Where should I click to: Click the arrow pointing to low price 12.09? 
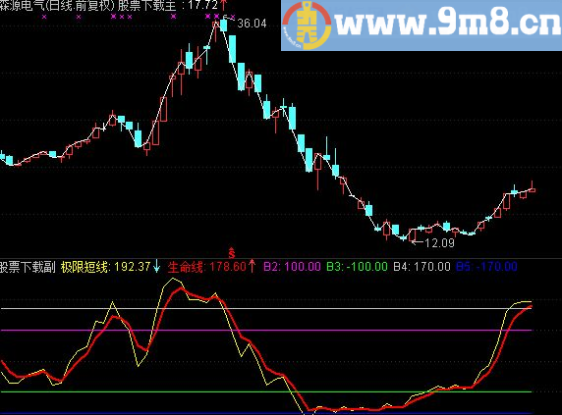(x=418, y=242)
